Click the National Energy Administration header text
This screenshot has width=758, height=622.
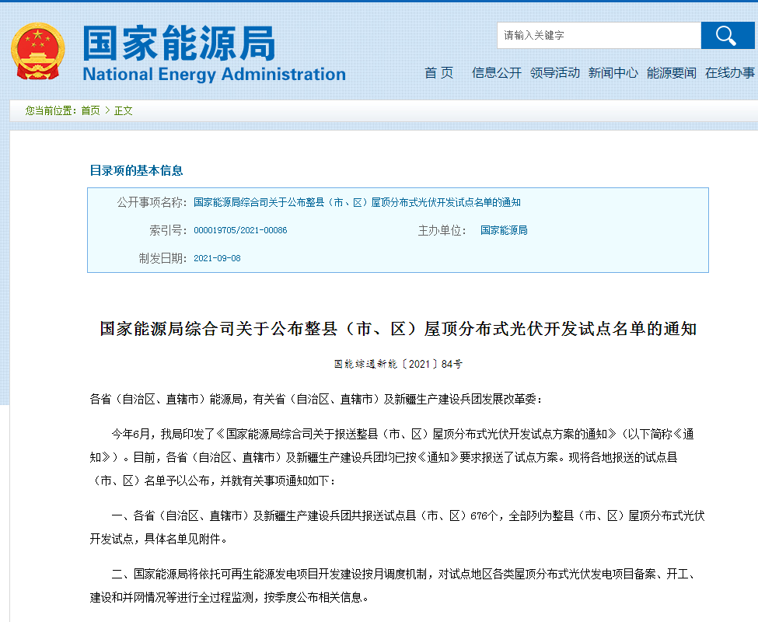click(x=214, y=75)
